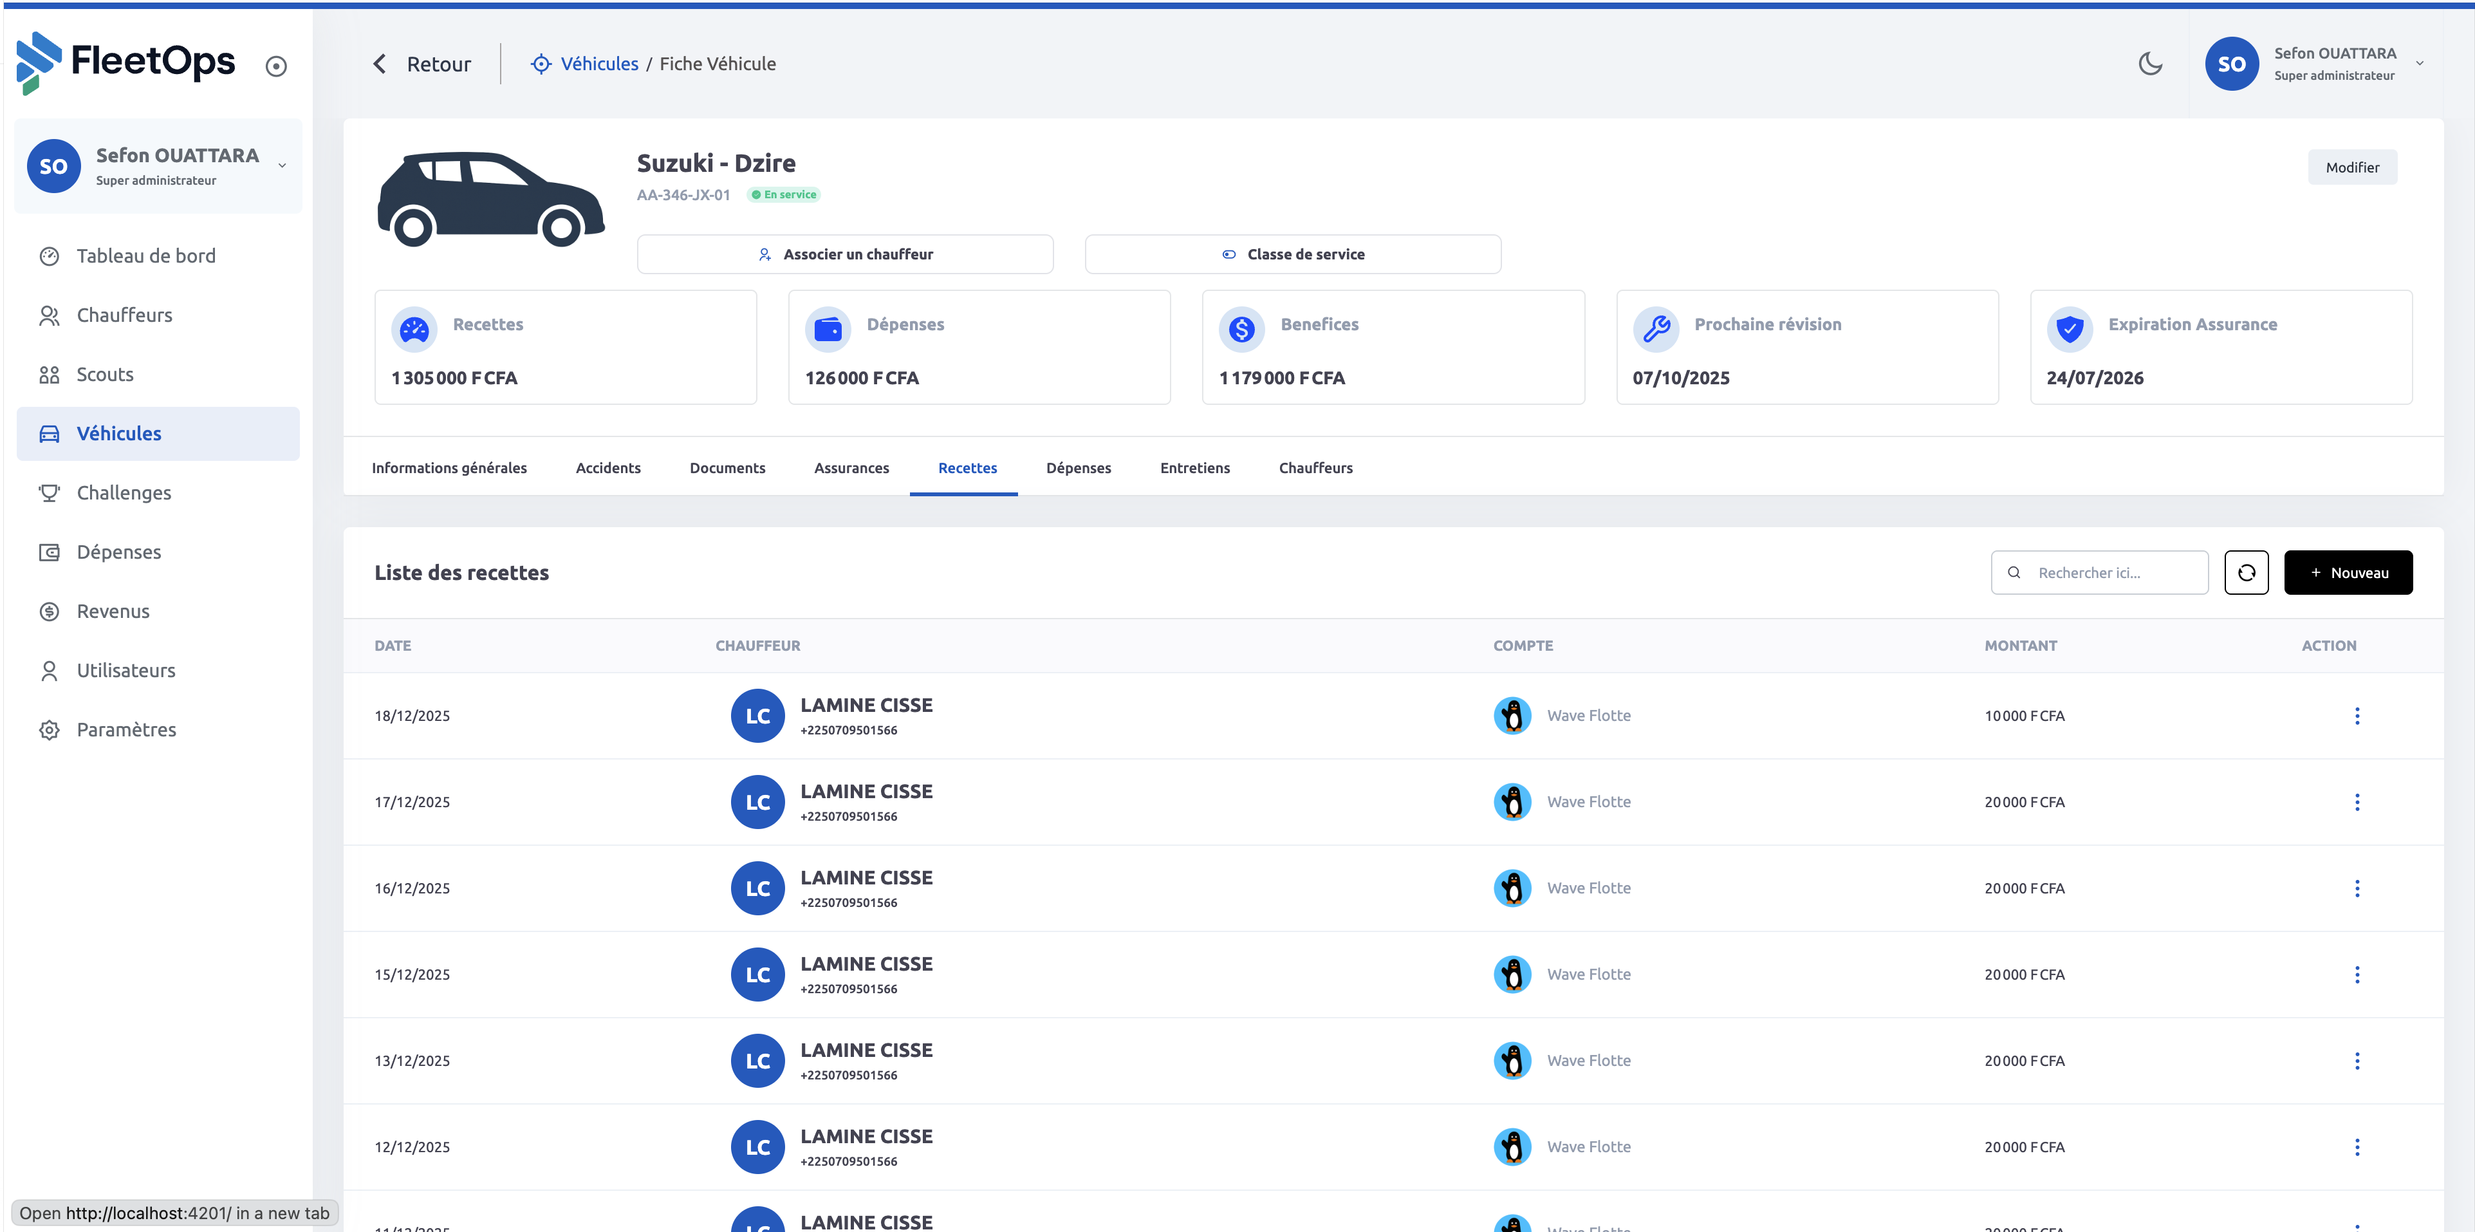This screenshot has width=2475, height=1232.
Task: Open Revenus in the sidebar
Action: (x=113, y=611)
